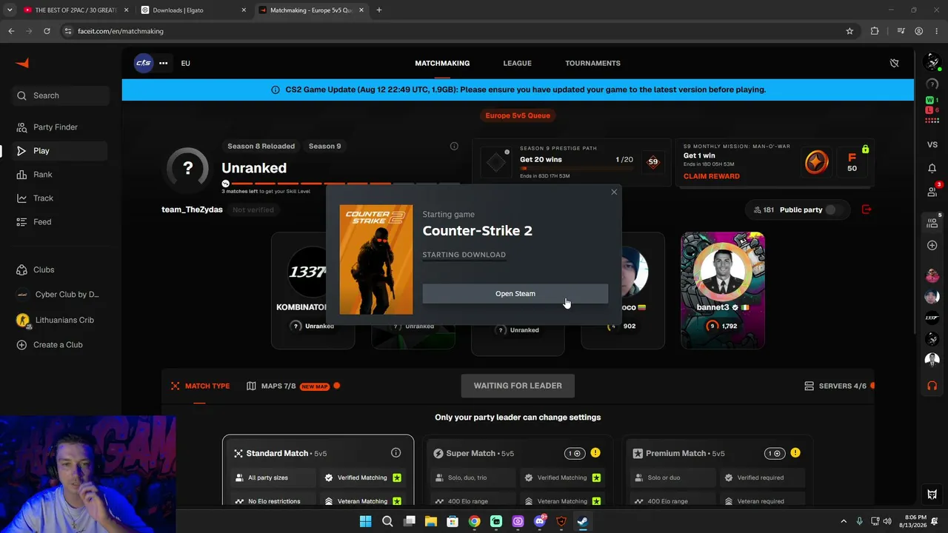Open the Track section icon
Image resolution: width=948 pixels, height=533 pixels.
(x=21, y=198)
